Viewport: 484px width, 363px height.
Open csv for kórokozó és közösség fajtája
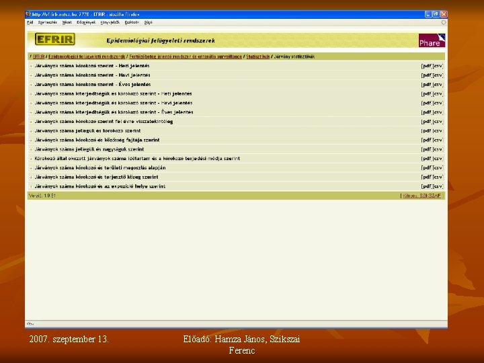coord(438,140)
